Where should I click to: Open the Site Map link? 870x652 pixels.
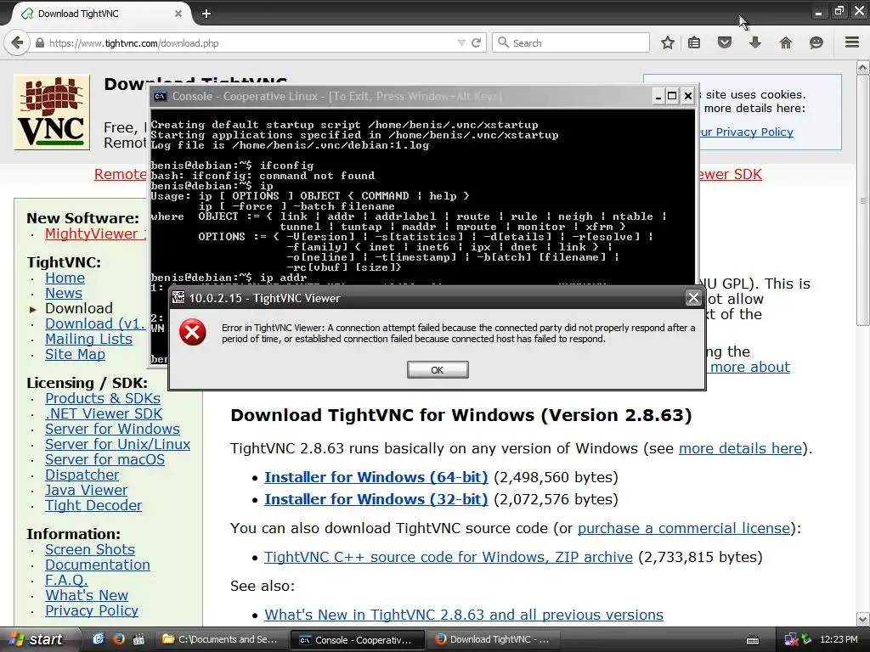[x=75, y=354]
